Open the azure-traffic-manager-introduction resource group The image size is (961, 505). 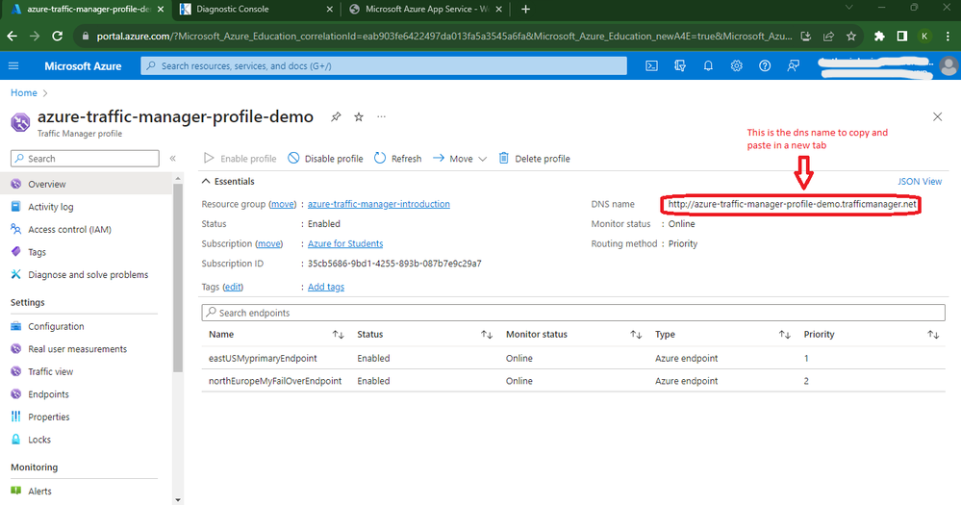click(379, 204)
